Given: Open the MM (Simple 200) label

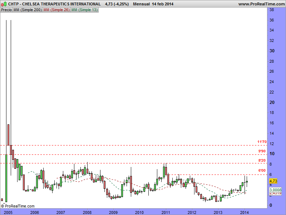Looking at the screenshot, I should tap(28, 10).
